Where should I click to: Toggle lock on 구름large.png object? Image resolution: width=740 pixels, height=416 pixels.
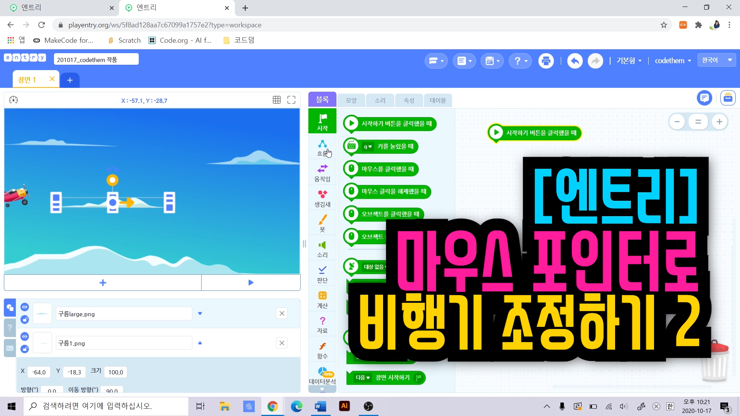tap(25, 320)
